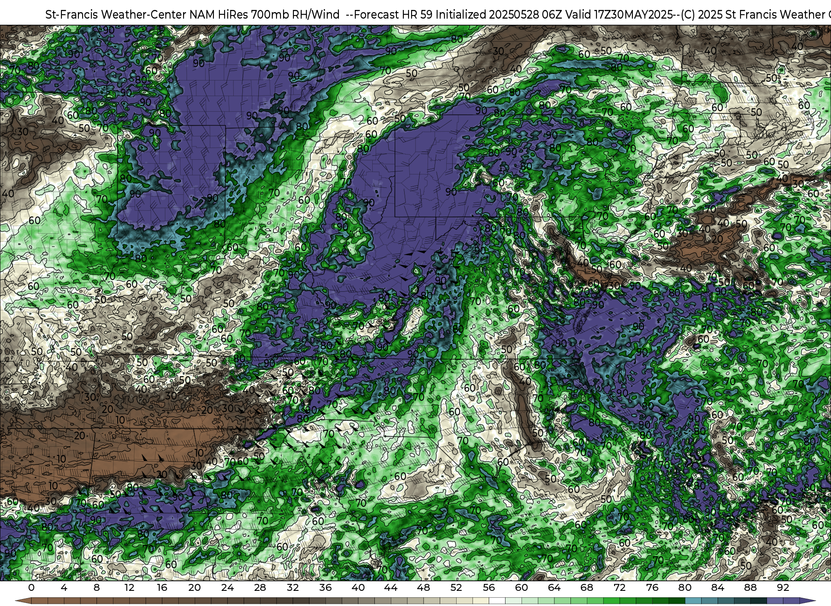Screen dimensions: 831x606
Task: Select the purple colorbar swatch below 92
Action: click(791, 601)
